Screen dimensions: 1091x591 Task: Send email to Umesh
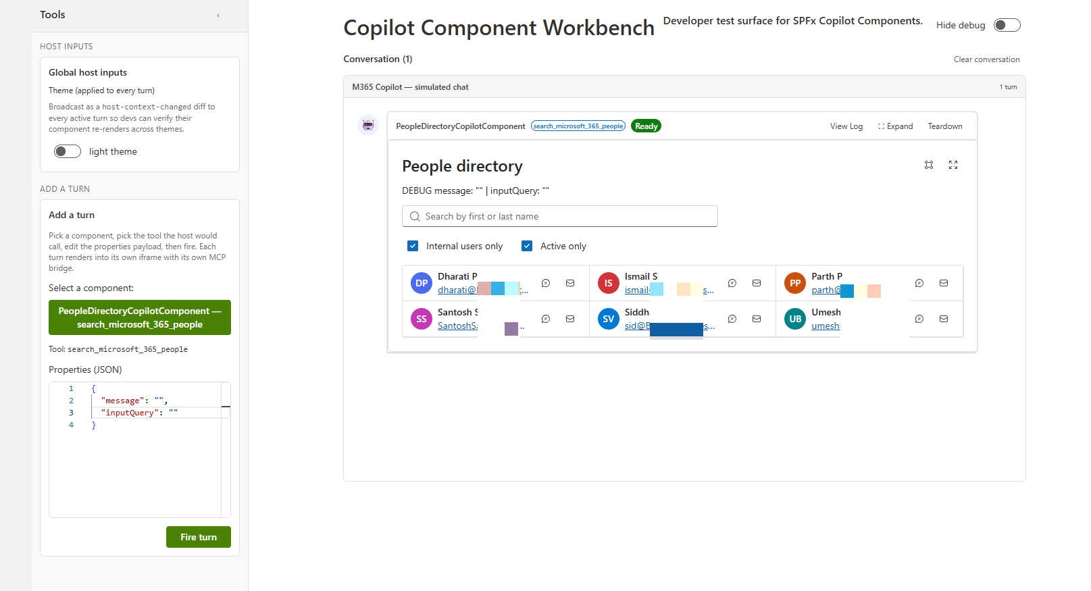tap(944, 319)
